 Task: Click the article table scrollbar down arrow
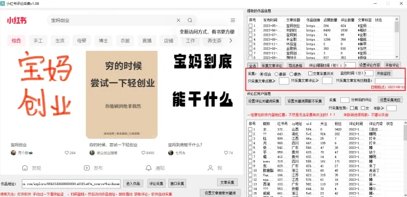397,57
